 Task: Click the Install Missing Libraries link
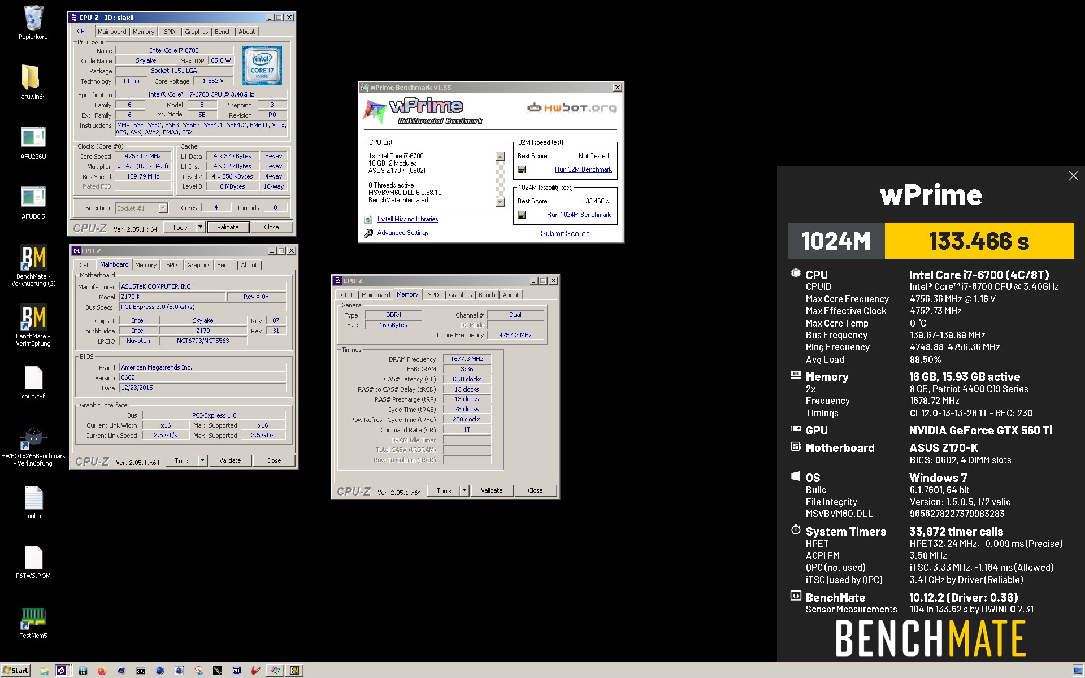[x=407, y=219]
